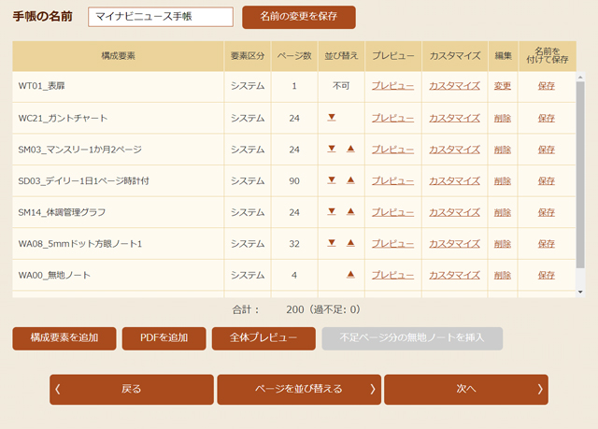598x429 pixels.
Task: Move SD03_デイリー row up
Action: click(350, 180)
